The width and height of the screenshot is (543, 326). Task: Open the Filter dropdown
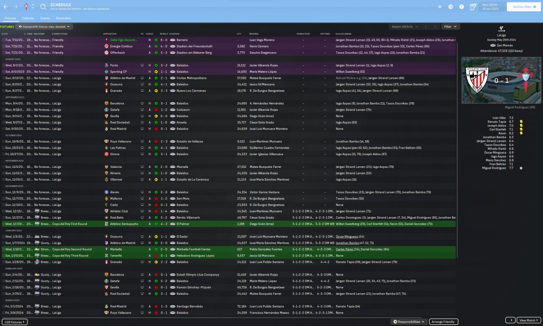pyautogui.click(x=451, y=27)
